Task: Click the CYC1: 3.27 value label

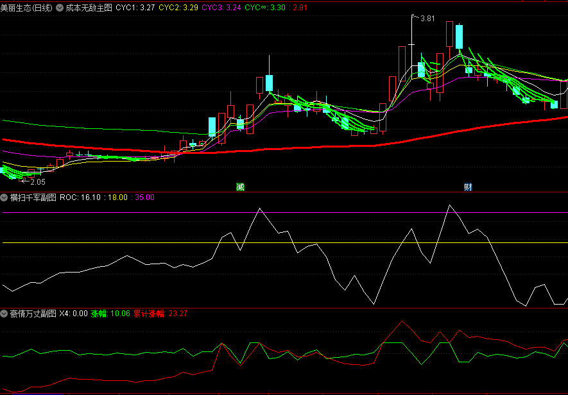Action: click(135, 8)
